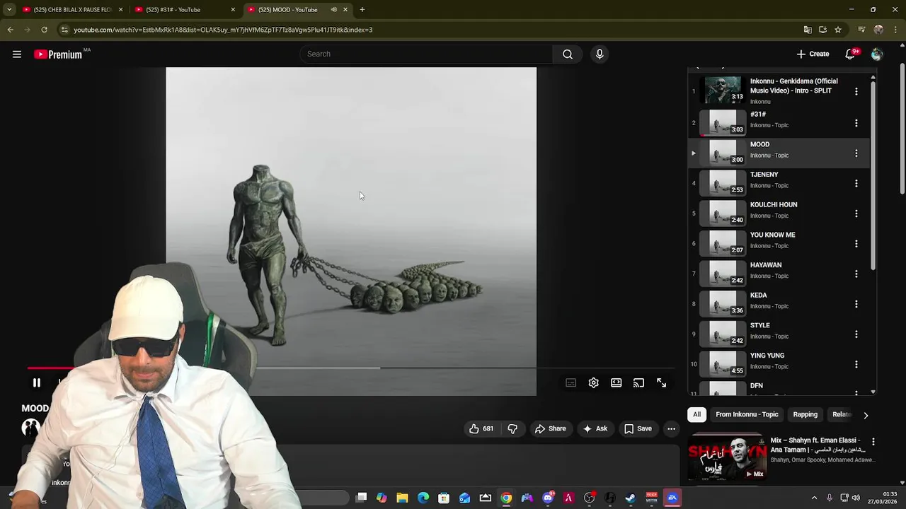Image resolution: width=906 pixels, height=509 pixels.
Task: Bookmark this page with the star
Action: [x=838, y=30]
